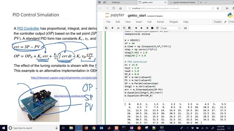Click the set-tabs-aside icon
Screen dimensions: 234x131
104,3
